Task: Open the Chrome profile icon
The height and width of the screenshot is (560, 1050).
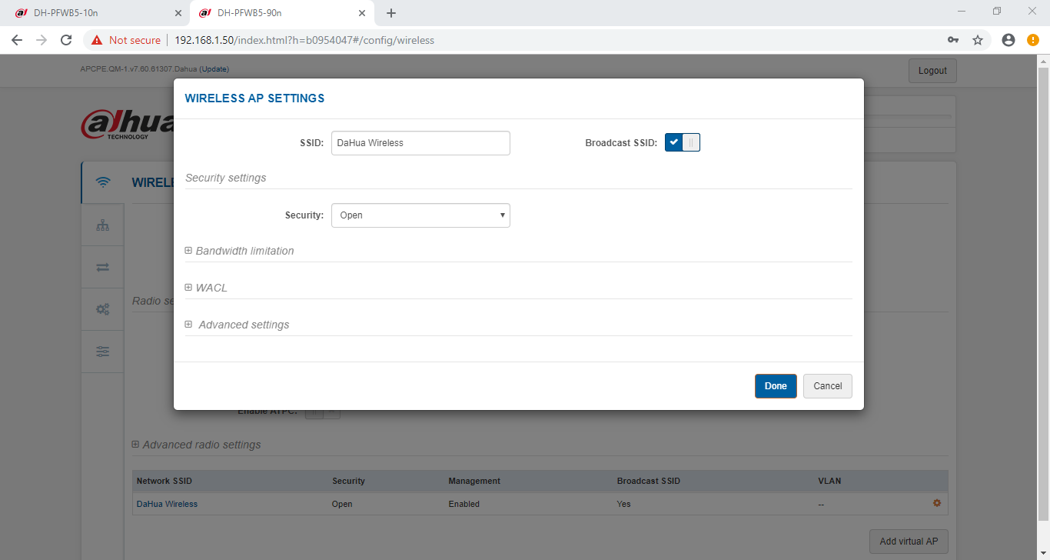Action: pyautogui.click(x=1008, y=40)
